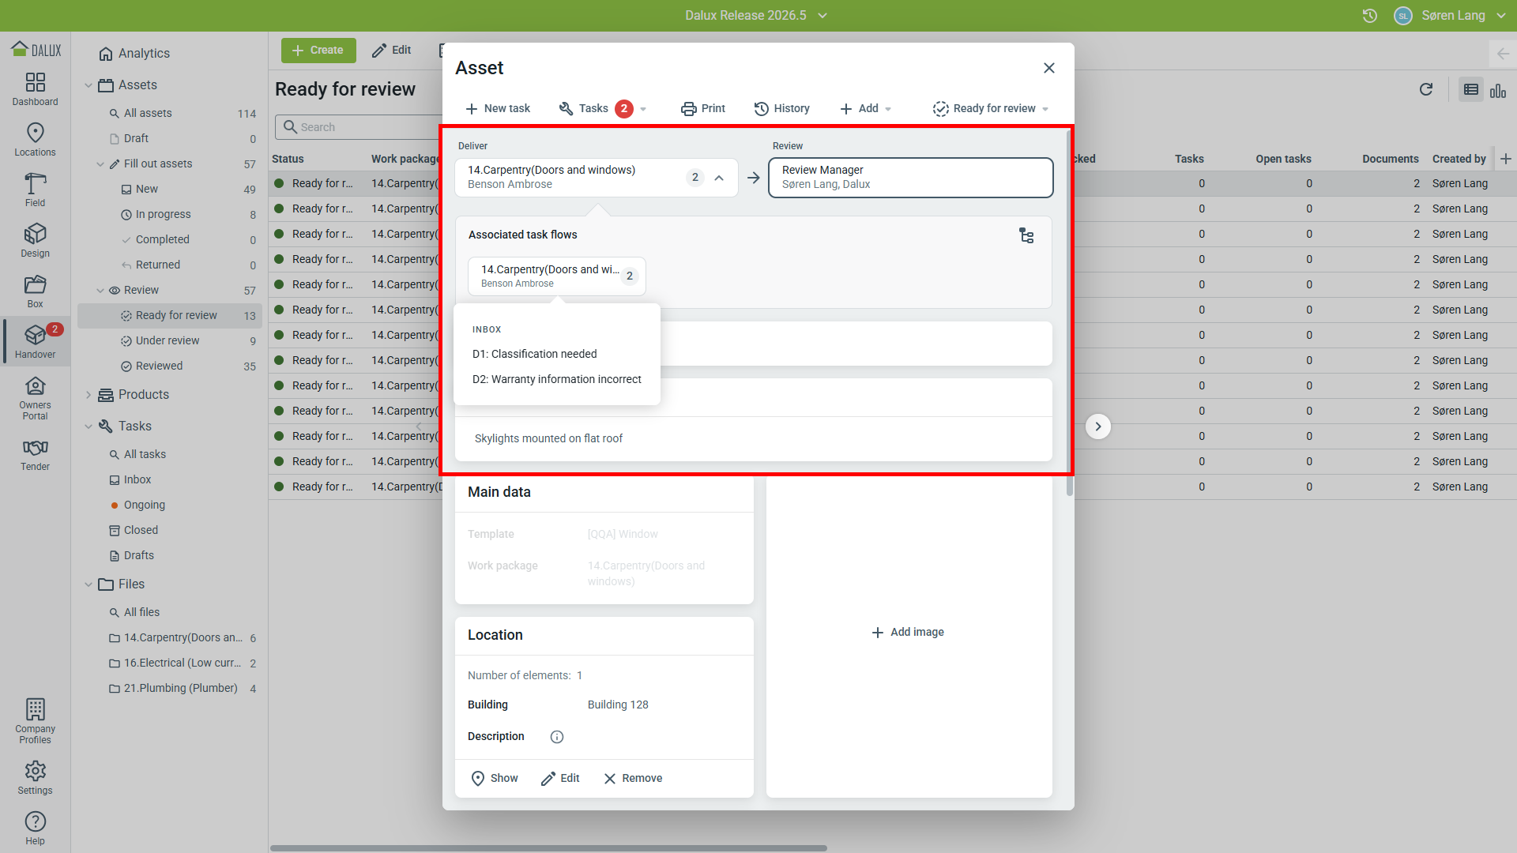Refresh the Ready for review list

[x=1426, y=89]
